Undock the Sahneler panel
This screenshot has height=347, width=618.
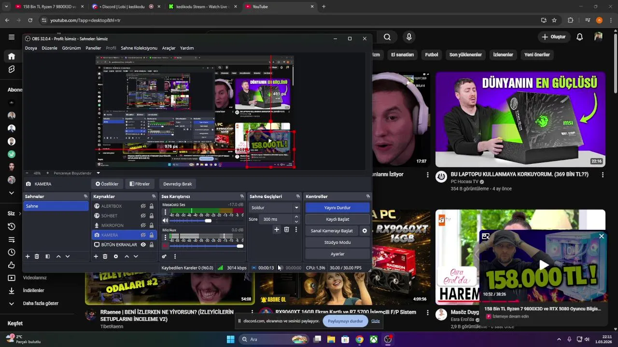tap(85, 197)
